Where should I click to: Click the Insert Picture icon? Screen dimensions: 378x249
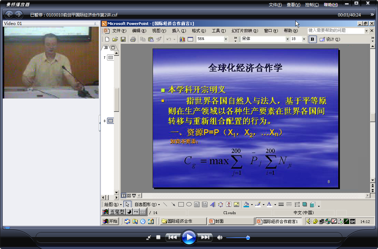point(236,205)
